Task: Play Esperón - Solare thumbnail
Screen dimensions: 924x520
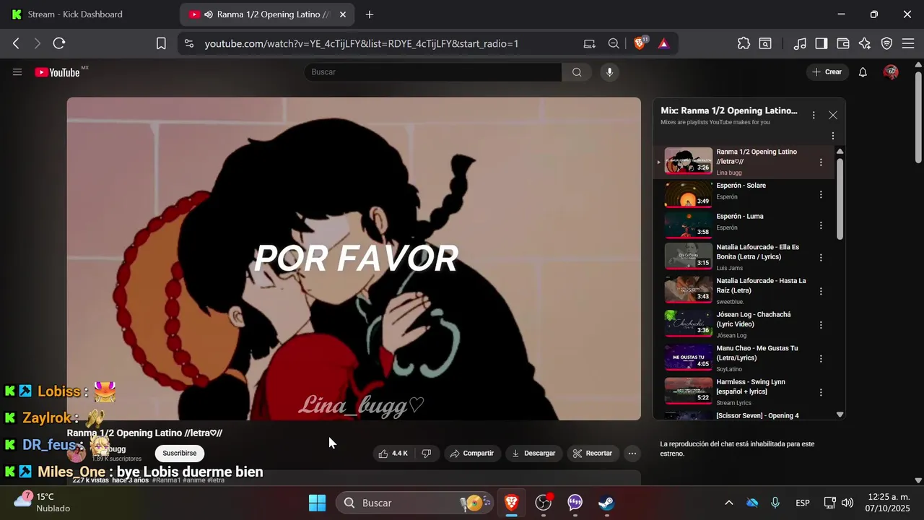Action: pyautogui.click(x=688, y=194)
